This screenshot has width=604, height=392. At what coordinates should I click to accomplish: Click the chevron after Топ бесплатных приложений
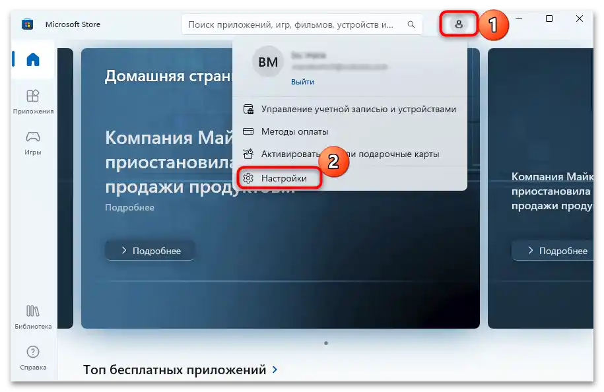point(275,370)
